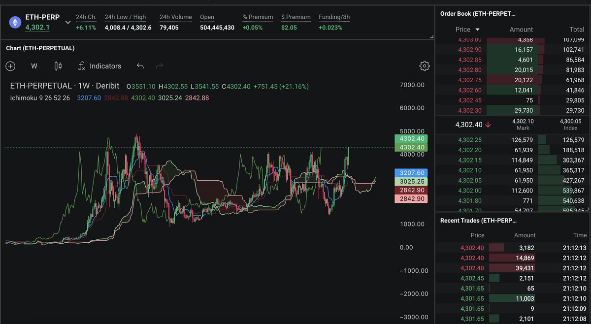Select the 14,869 recent trade row
The image size is (591, 324).
512,258
